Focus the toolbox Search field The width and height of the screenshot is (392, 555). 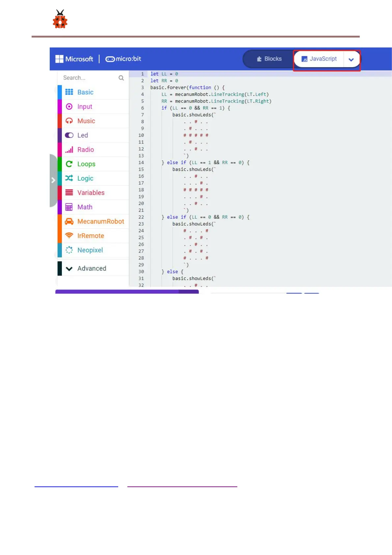point(93,78)
